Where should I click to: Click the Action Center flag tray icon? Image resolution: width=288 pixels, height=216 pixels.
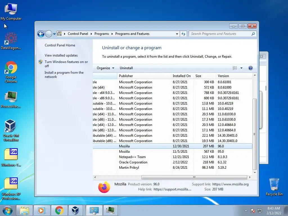pyautogui.click(x=253, y=211)
